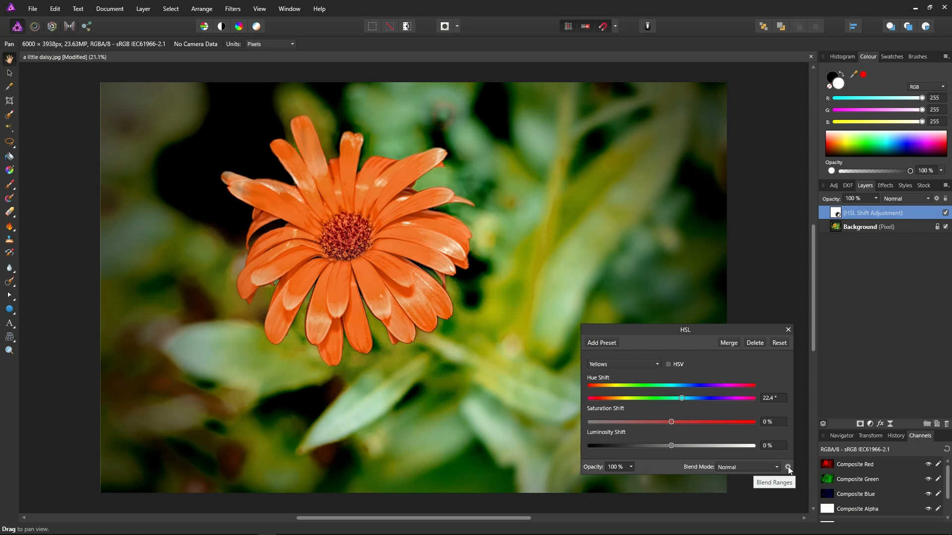Uncheck HSL Shift Adjustment layer visibility
This screenshot has height=535, width=952.
pyautogui.click(x=945, y=213)
